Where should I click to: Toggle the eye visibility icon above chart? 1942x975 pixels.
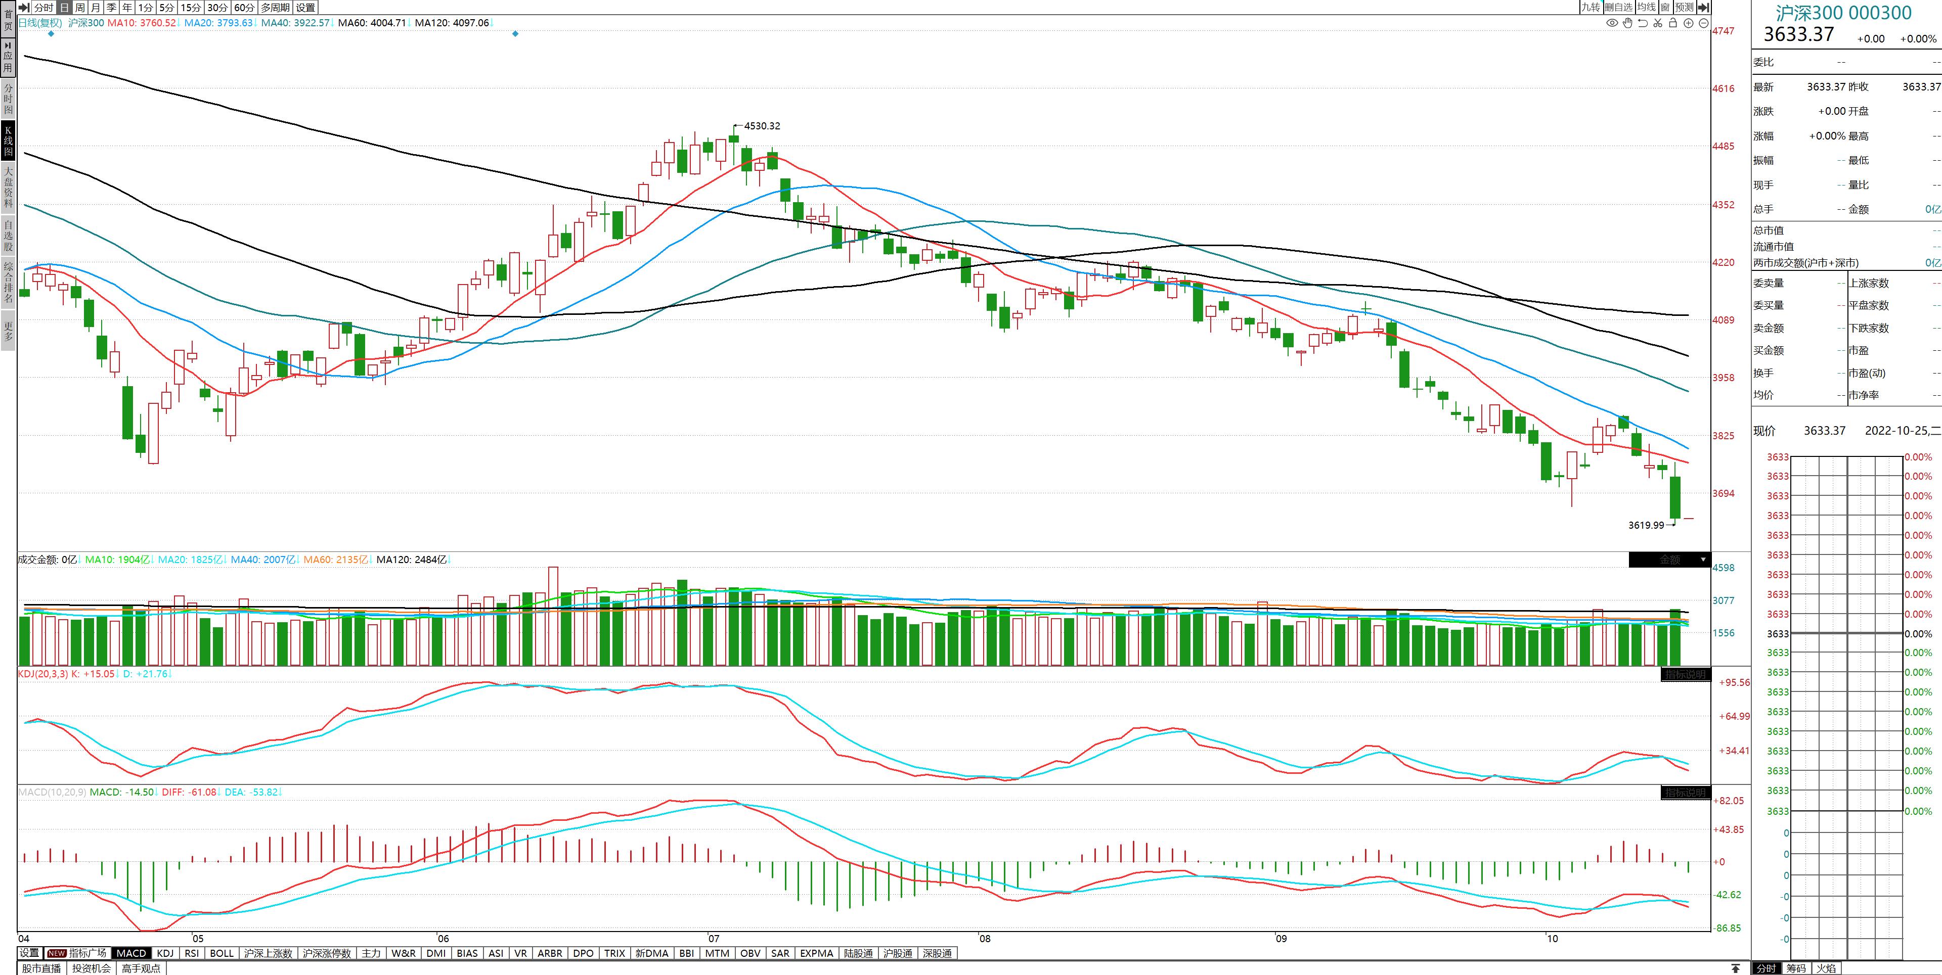pos(1612,23)
